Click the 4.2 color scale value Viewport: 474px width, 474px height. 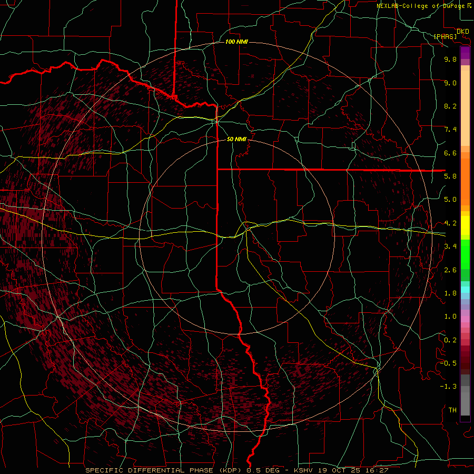(x=450, y=223)
